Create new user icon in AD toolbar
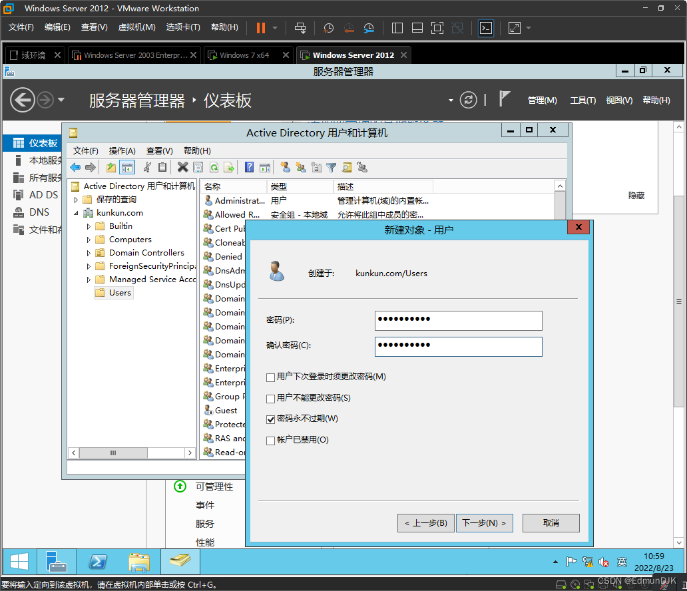Image resolution: width=687 pixels, height=591 pixels. [285, 167]
